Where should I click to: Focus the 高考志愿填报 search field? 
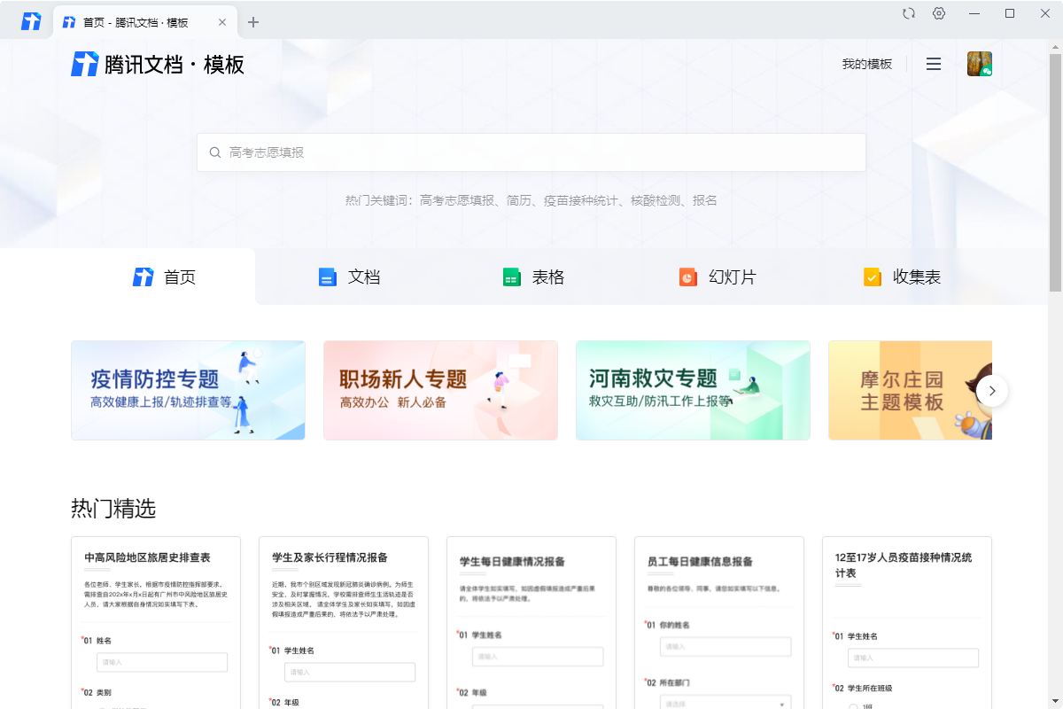pyautogui.click(x=531, y=152)
